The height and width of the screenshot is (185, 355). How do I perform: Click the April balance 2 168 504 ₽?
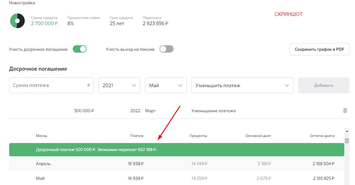pyautogui.click(x=323, y=164)
